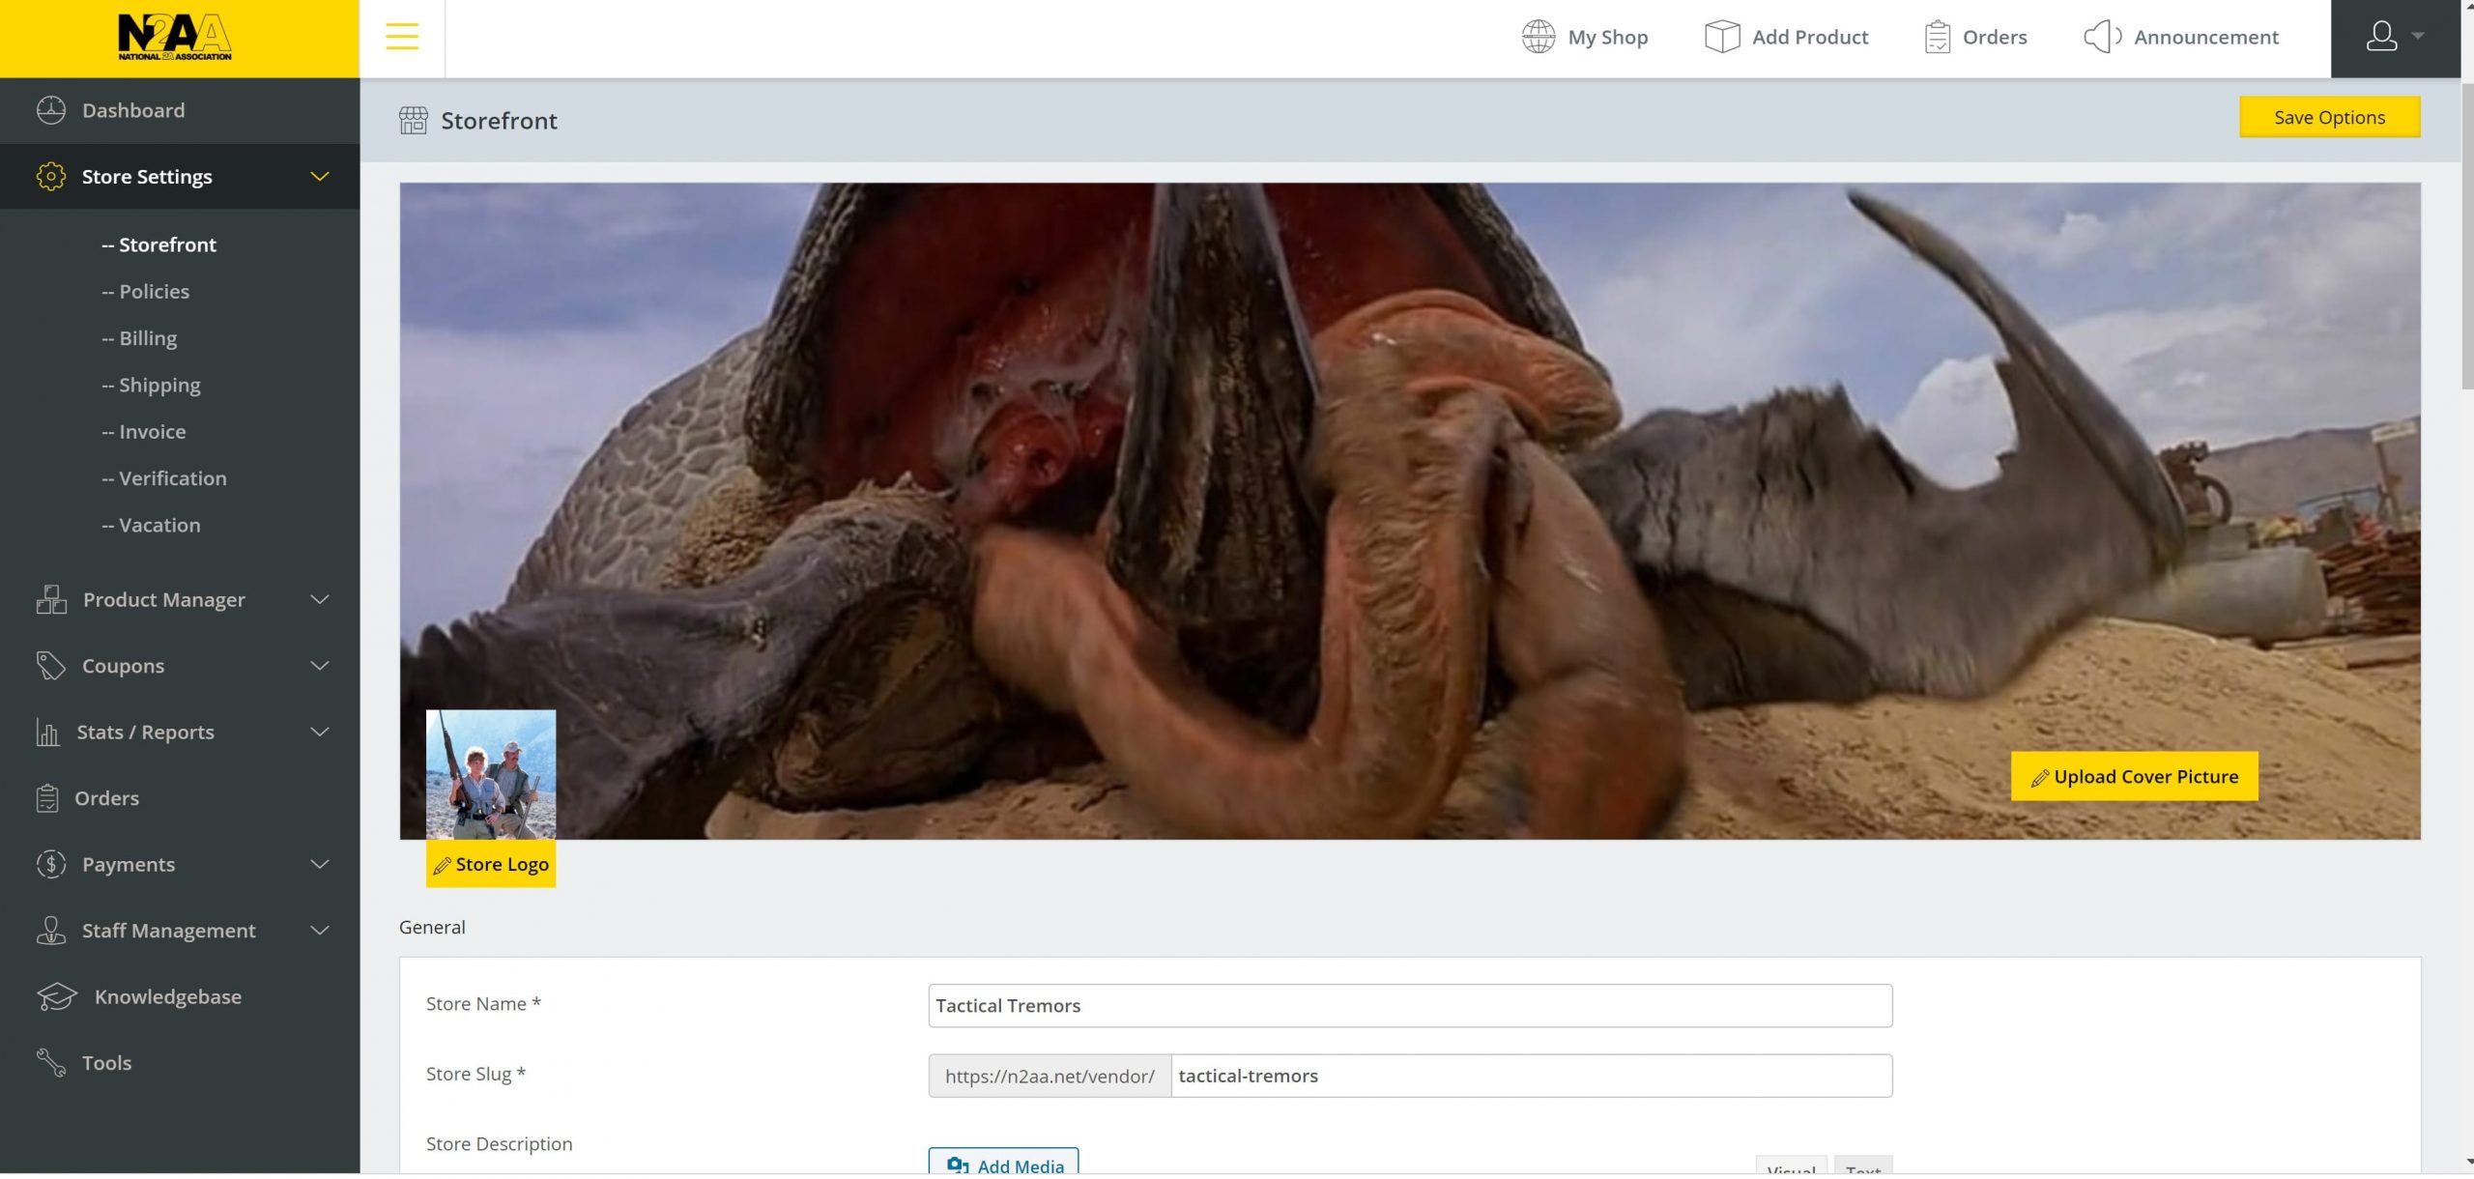Click the My Shop globe icon
The image size is (2474, 1179).
1539,37
